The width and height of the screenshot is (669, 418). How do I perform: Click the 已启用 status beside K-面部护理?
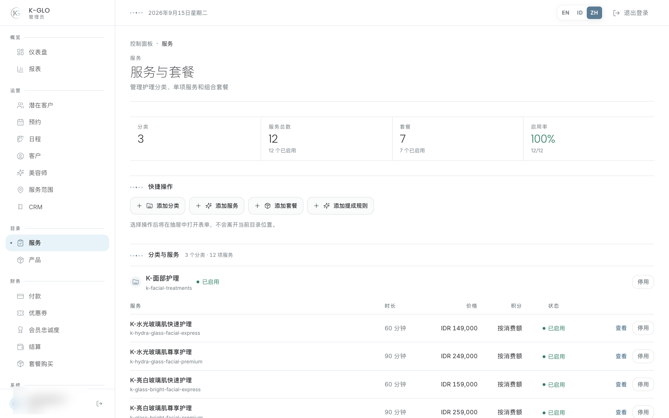pos(208,282)
